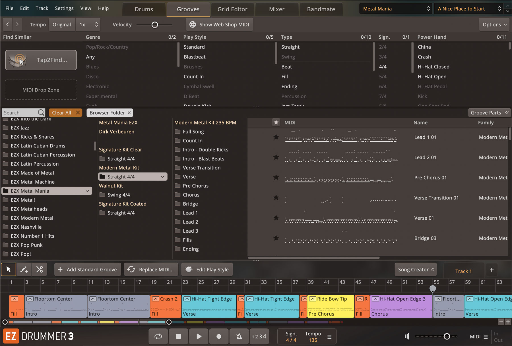This screenshot has height=346, width=512.
Task: Toggle the loop playback button
Action: click(158, 337)
